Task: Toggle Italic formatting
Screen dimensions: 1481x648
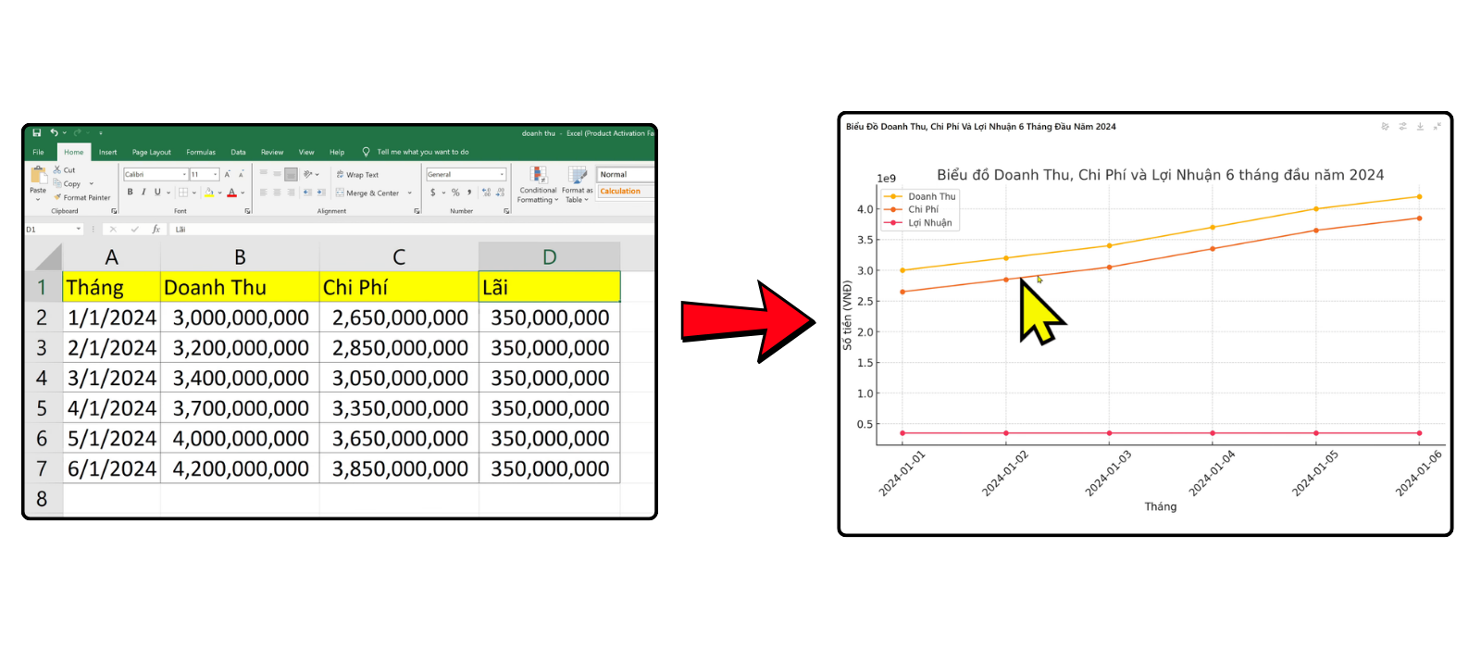Action: (x=143, y=193)
